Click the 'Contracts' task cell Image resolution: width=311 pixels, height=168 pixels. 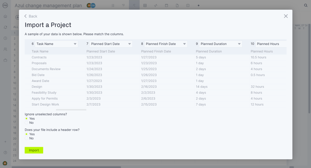[x=39, y=57]
